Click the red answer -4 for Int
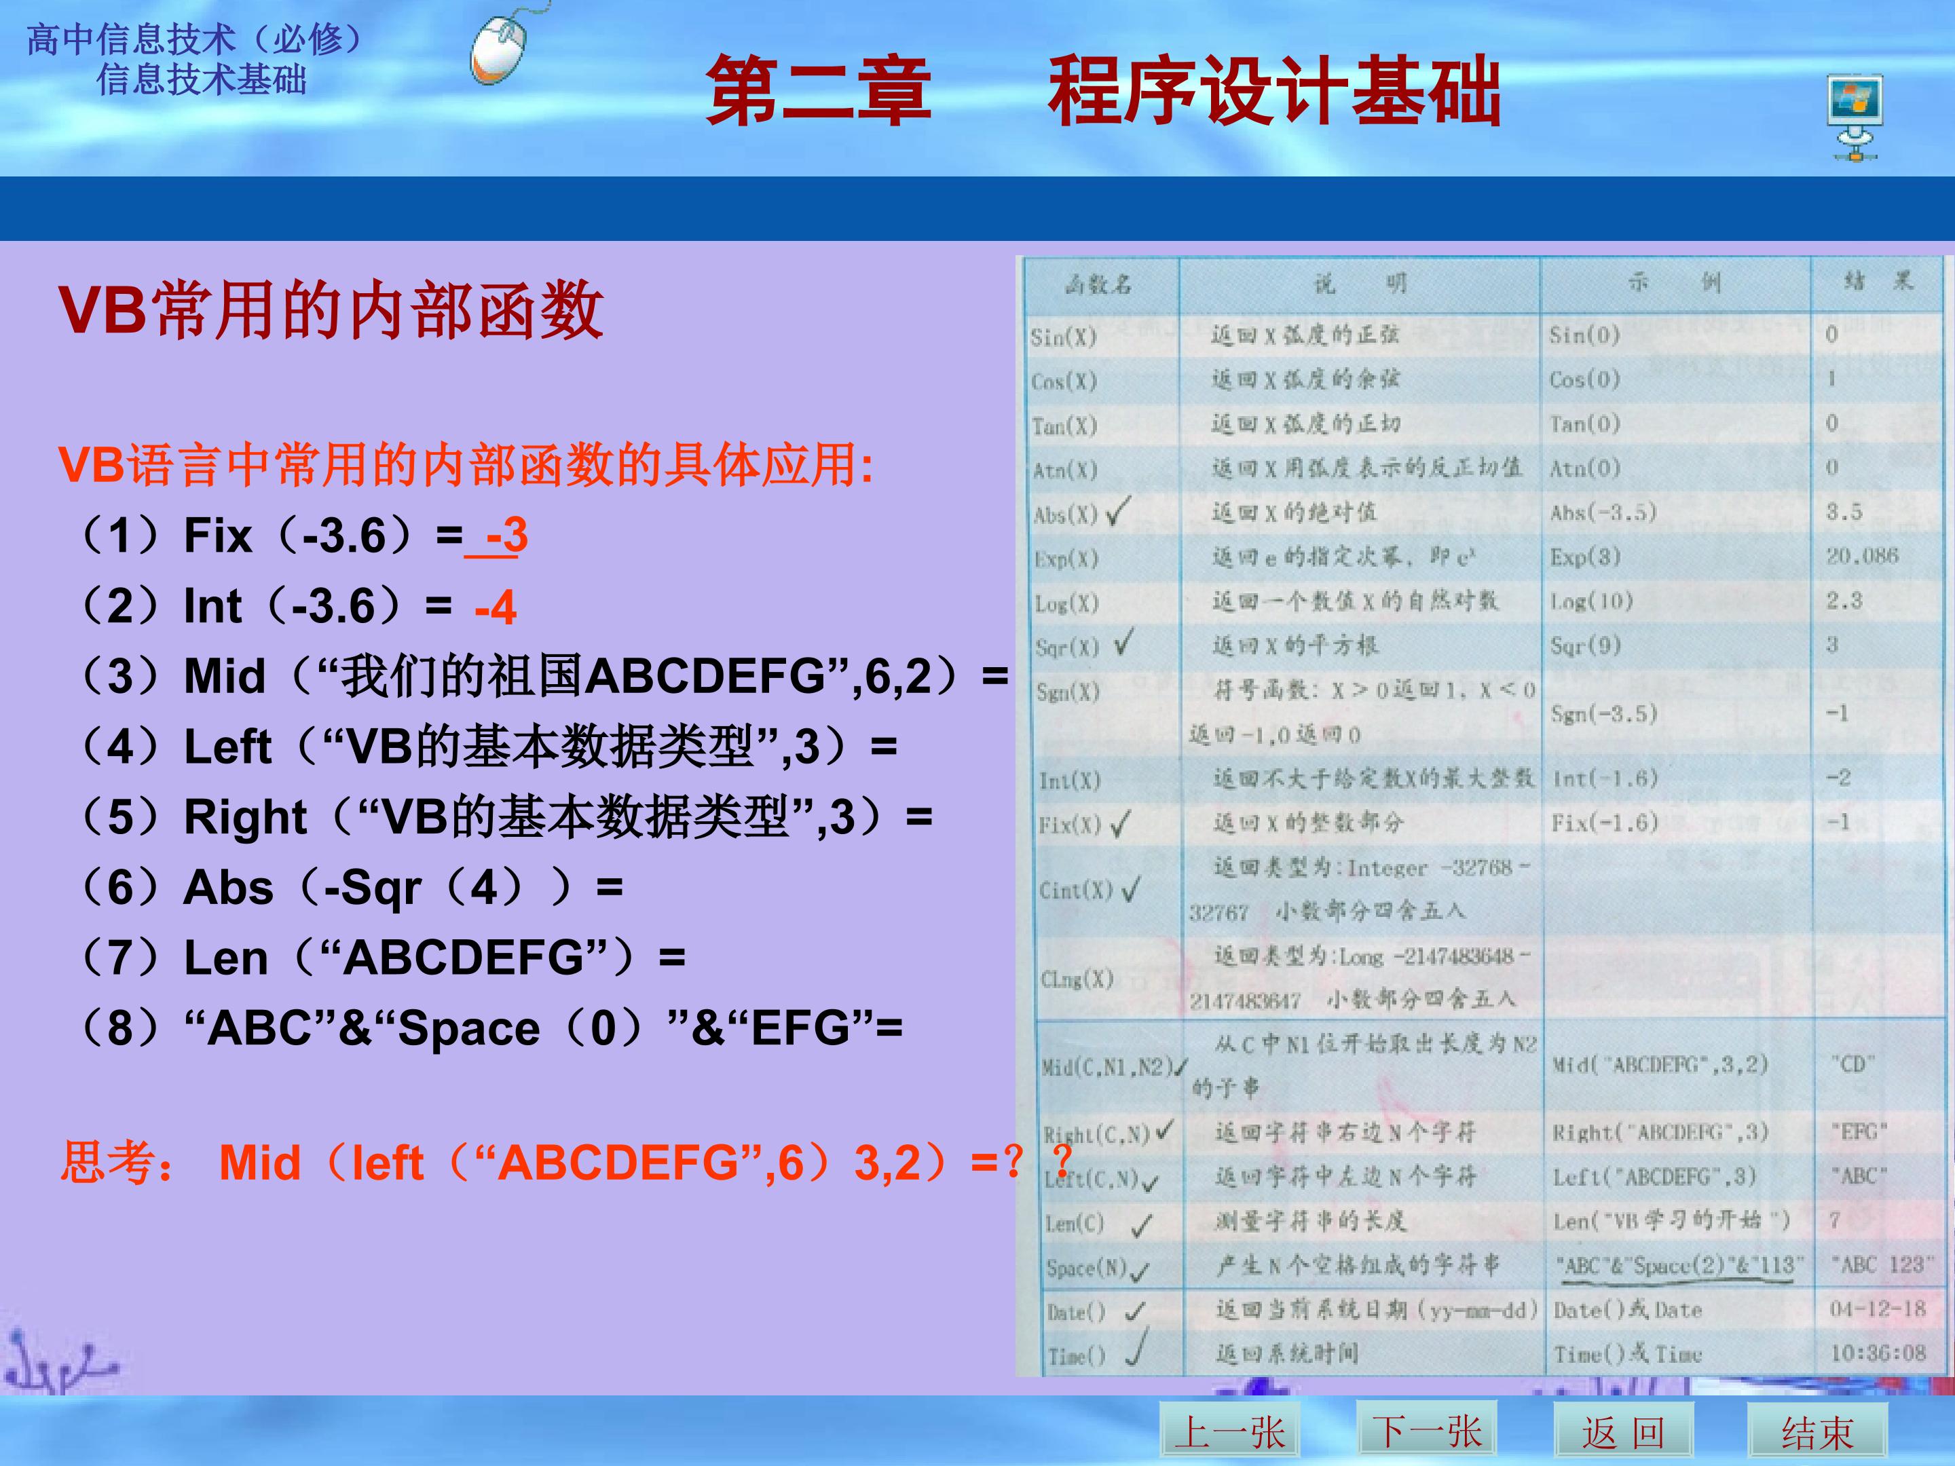This screenshot has height=1466, width=1955. point(495,608)
